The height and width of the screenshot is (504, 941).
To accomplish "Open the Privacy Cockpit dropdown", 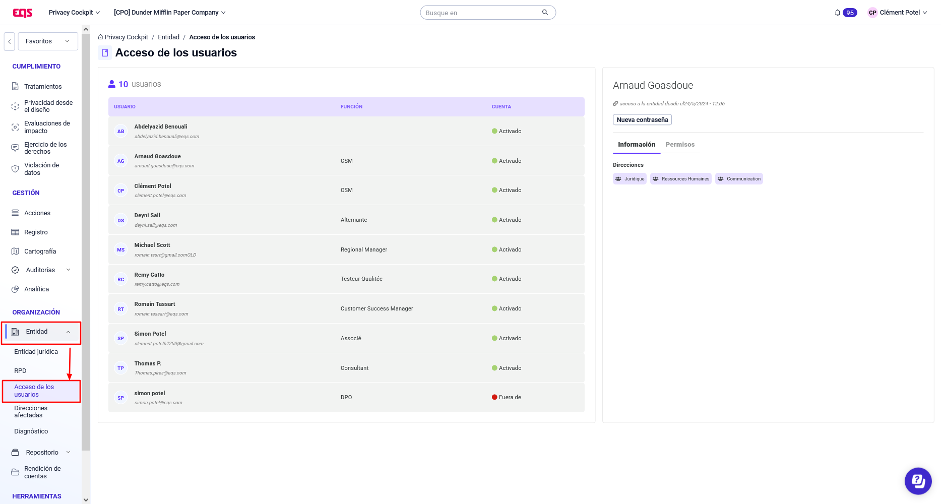I will point(74,13).
